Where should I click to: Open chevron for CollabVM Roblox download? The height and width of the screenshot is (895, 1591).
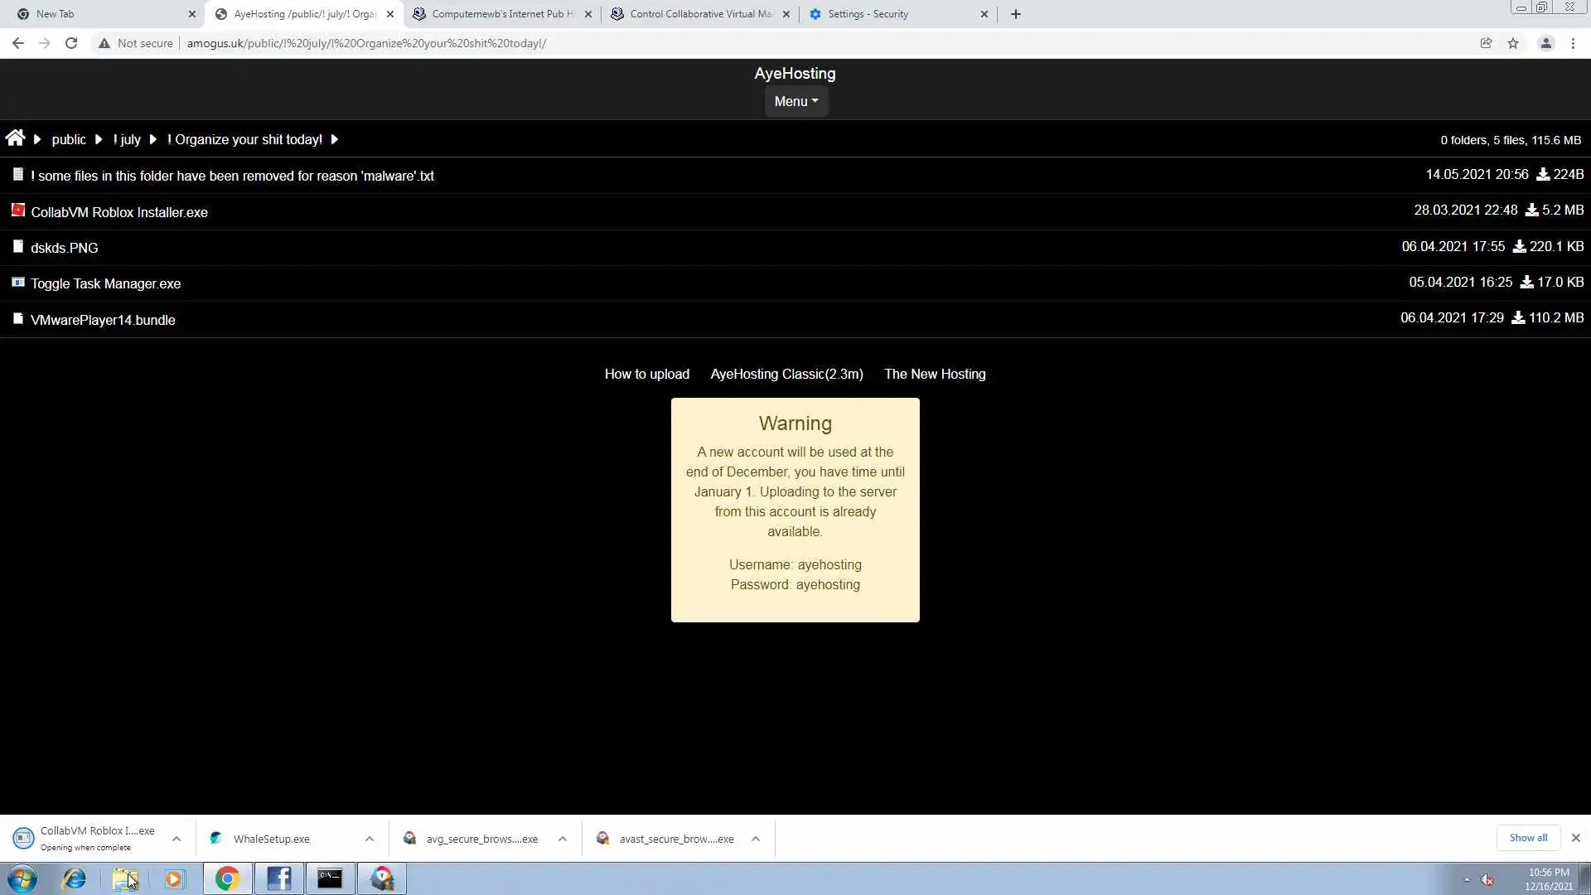(177, 839)
